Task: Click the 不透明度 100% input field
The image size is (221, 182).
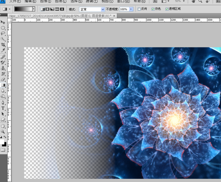Action: pos(124,9)
